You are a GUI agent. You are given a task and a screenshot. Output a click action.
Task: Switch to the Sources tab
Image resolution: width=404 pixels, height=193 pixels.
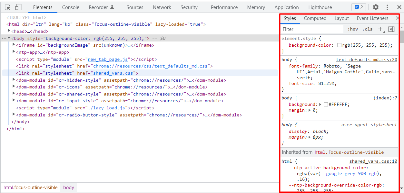tap(135, 7)
